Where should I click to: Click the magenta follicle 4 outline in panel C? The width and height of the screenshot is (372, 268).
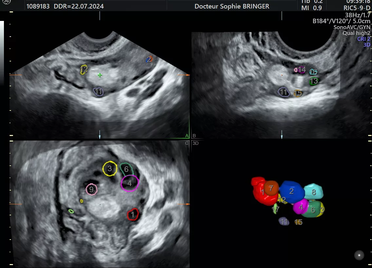[130, 183]
